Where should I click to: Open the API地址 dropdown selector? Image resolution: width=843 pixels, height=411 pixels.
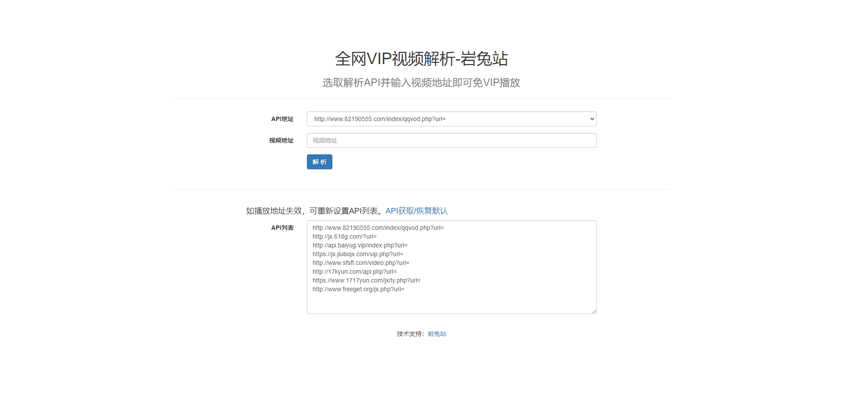coord(451,119)
